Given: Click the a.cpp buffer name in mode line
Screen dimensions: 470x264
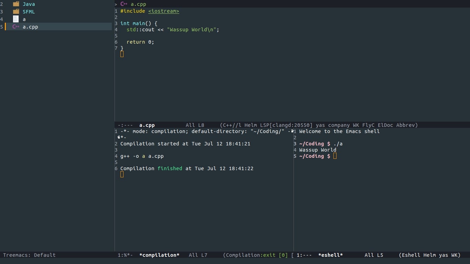Looking at the screenshot, I should (147, 125).
